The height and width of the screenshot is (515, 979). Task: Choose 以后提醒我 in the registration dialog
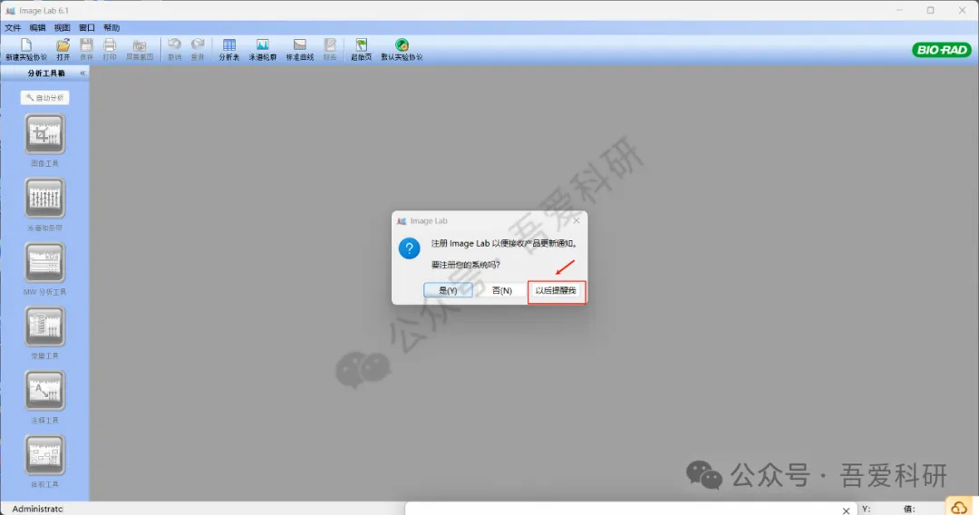[556, 290]
